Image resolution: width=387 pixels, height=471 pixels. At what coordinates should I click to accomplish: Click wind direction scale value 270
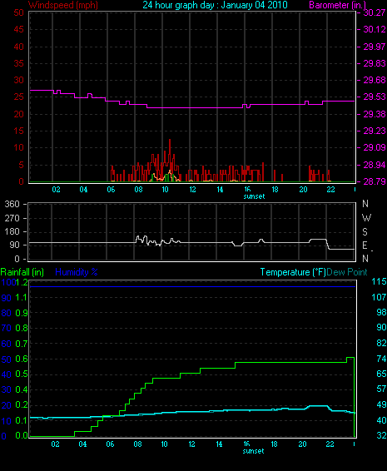click(x=12, y=218)
